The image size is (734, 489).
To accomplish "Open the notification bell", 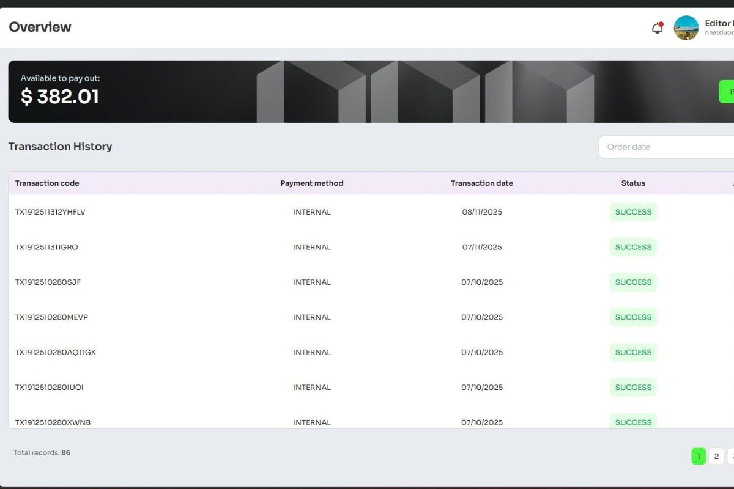I will (x=657, y=28).
